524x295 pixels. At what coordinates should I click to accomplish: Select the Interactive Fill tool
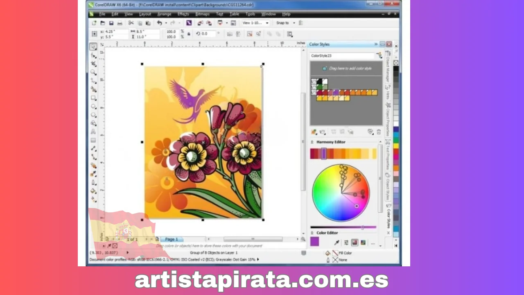point(93,200)
